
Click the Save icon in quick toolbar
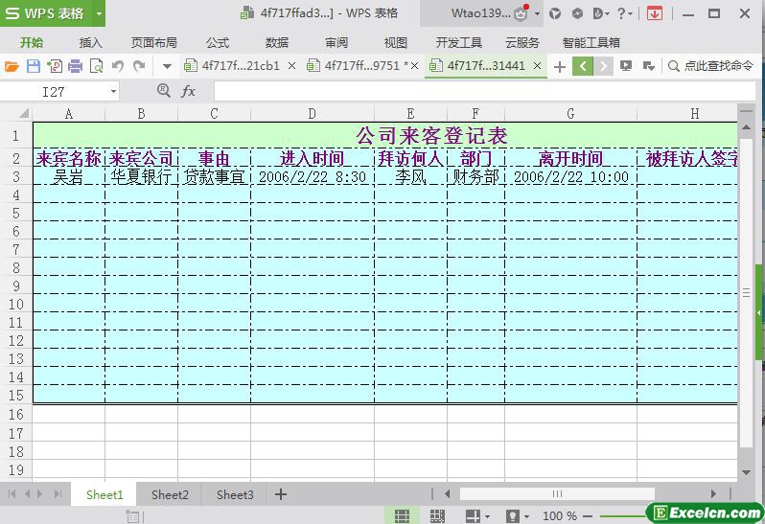tap(34, 66)
